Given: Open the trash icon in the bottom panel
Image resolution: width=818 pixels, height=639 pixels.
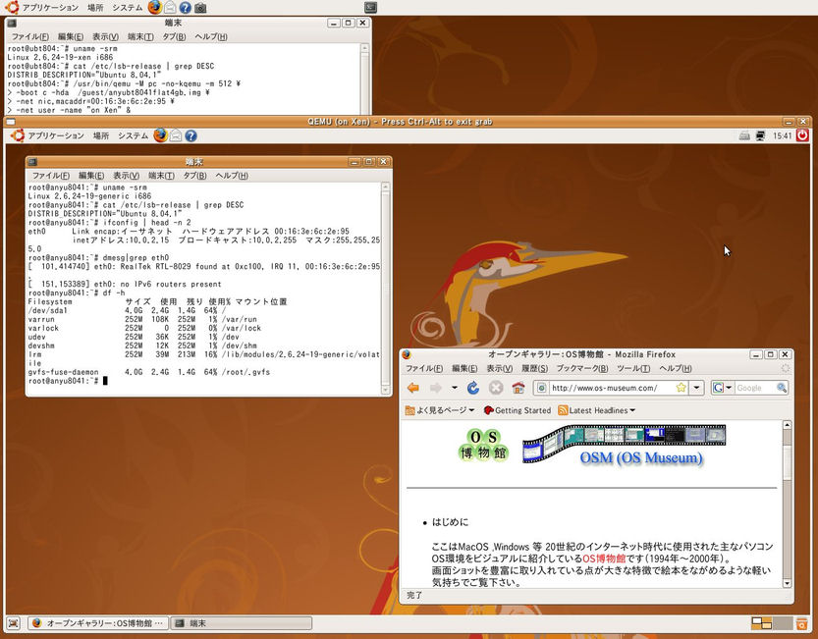Looking at the screenshot, I should click(802, 623).
